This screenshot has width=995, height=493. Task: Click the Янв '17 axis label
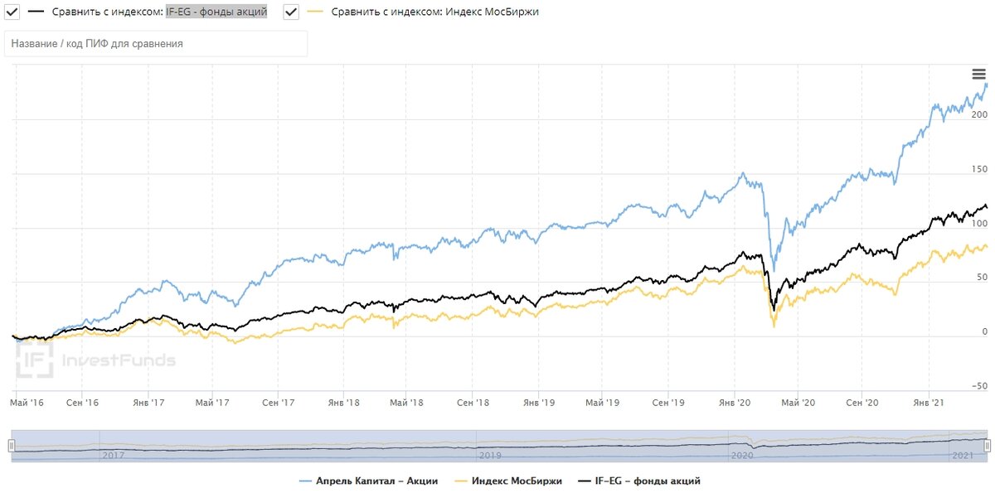(x=150, y=402)
